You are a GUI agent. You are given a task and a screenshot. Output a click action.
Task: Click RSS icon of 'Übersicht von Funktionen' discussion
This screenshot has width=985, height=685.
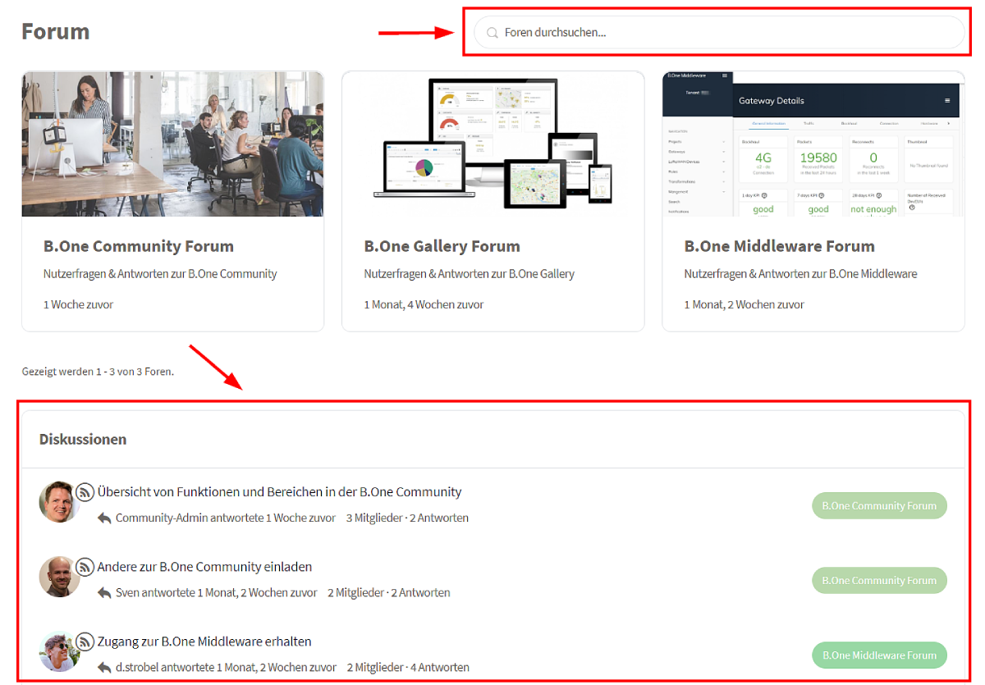(85, 492)
